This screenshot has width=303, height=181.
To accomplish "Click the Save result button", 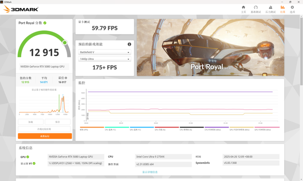I will pos(58,122).
